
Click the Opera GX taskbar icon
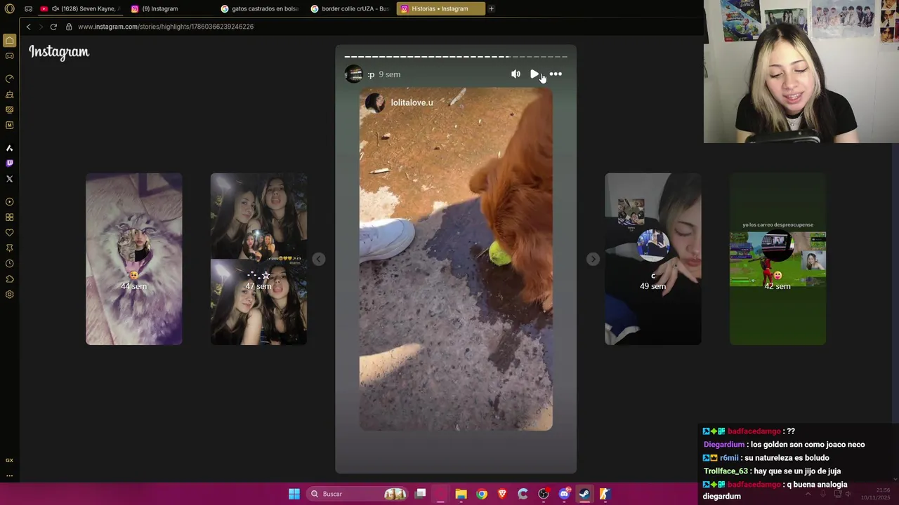(x=440, y=494)
